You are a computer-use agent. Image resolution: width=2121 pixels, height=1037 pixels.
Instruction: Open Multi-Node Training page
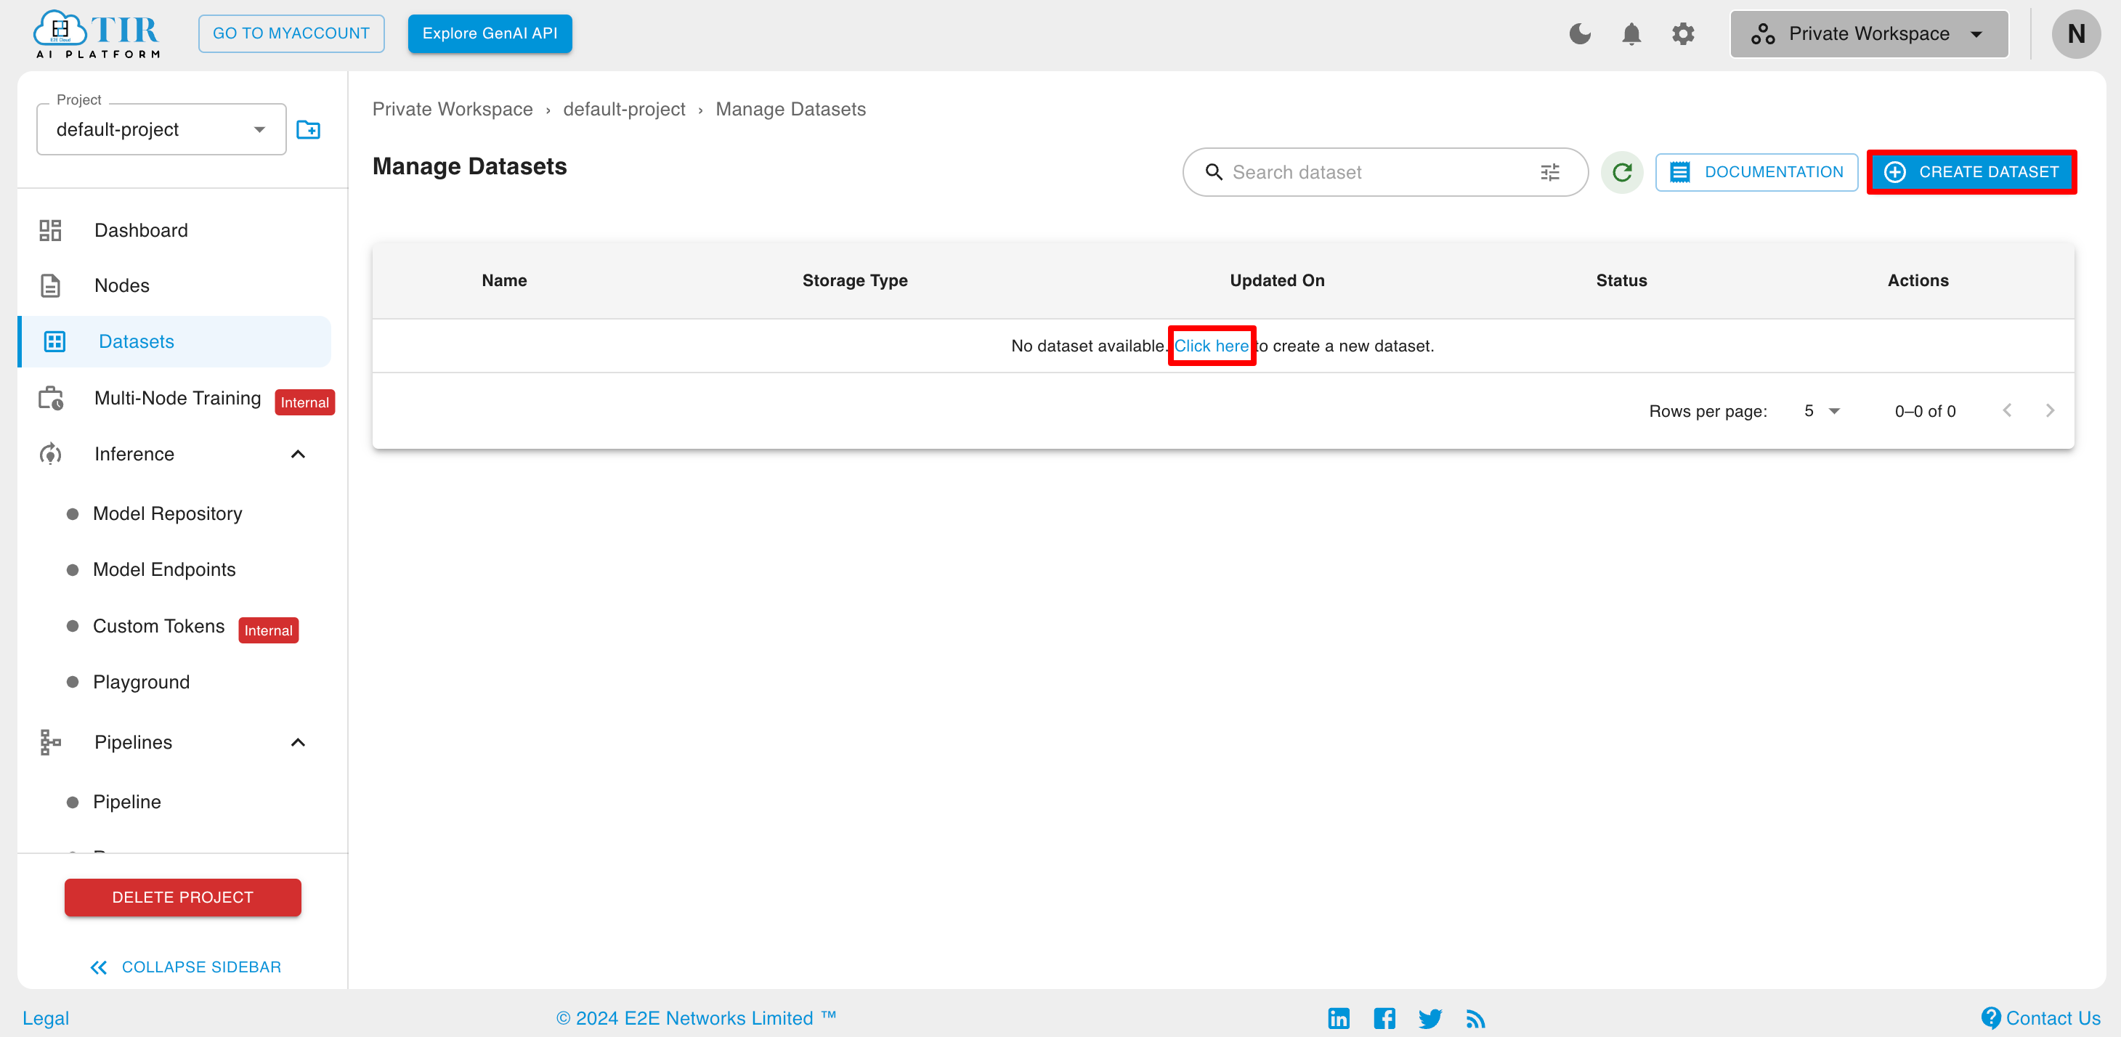(x=177, y=399)
